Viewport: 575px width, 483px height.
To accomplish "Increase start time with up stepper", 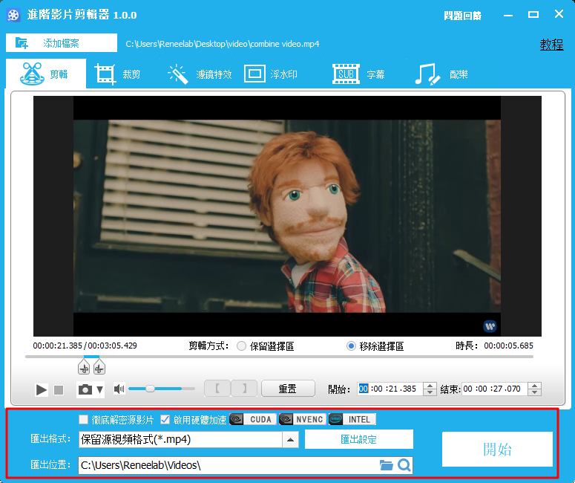I will (x=430, y=386).
